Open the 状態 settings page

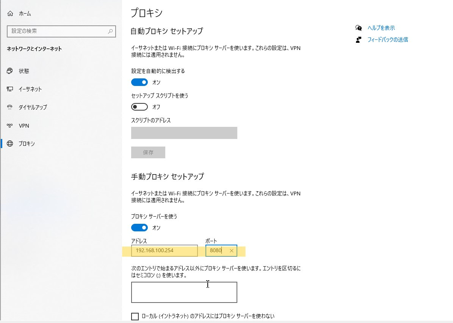click(x=24, y=71)
